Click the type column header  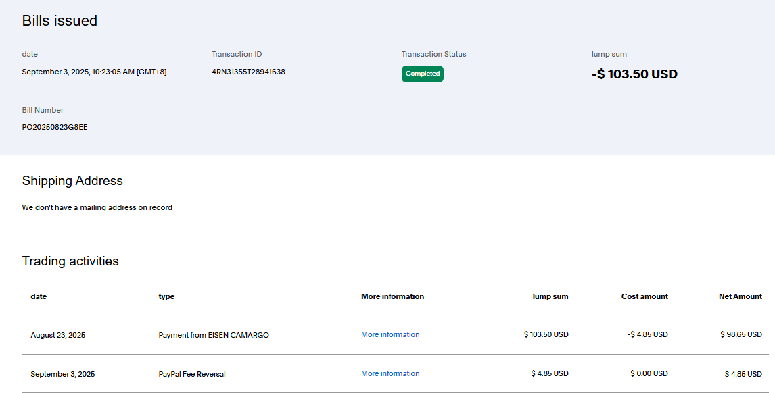[x=166, y=296]
